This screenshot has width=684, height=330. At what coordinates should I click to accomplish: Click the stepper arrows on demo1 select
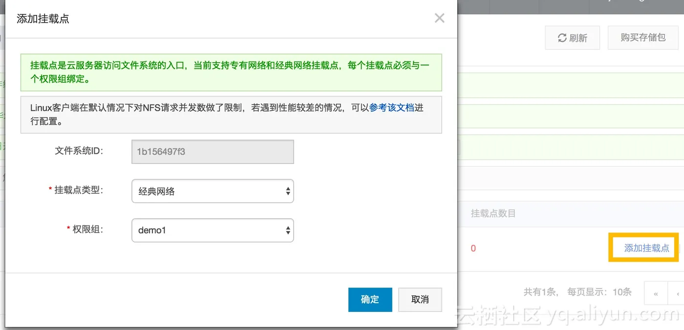(x=288, y=230)
